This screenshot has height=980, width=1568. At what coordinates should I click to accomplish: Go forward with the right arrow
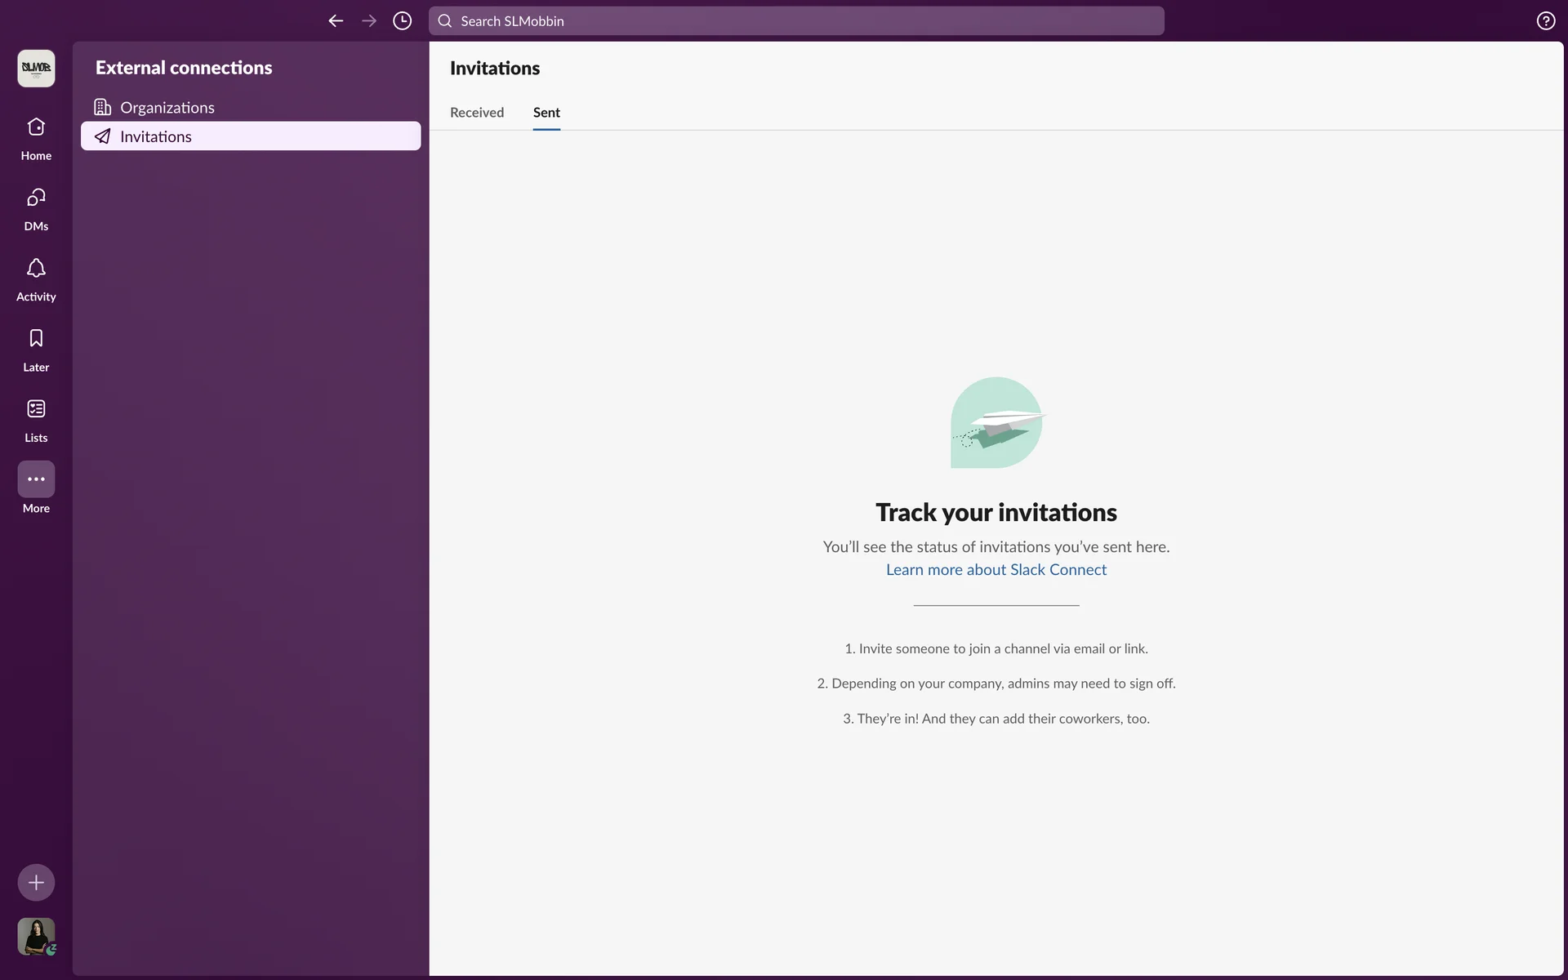[x=369, y=21]
